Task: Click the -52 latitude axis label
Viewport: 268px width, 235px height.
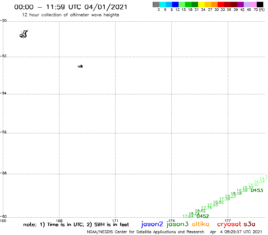Action: 3,56
